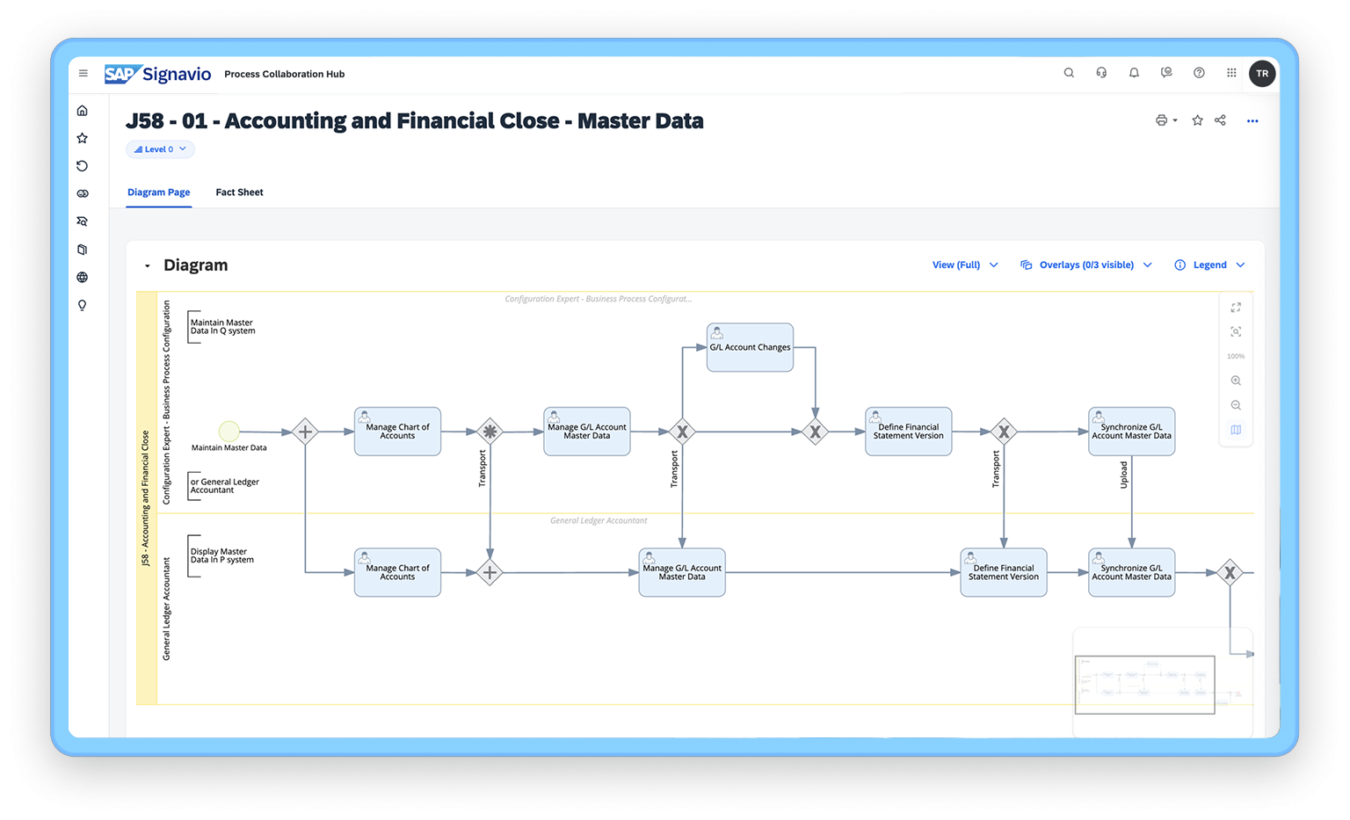Open the Level 0 selector
The height and width of the screenshot is (820, 1350).
tap(160, 149)
